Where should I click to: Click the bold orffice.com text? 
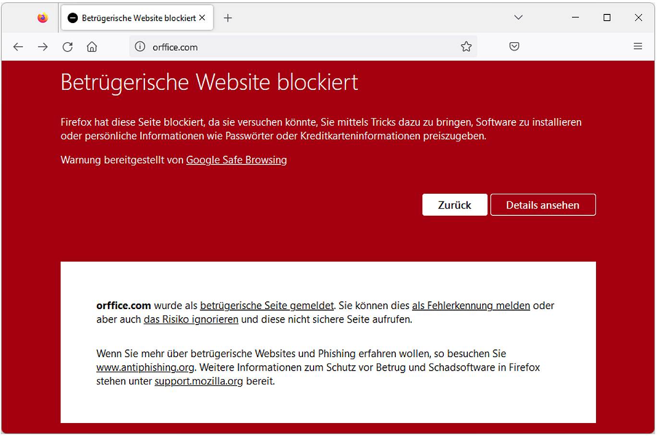[123, 306]
